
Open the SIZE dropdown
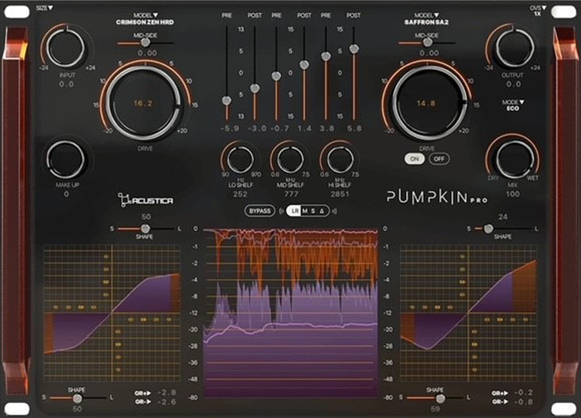click(45, 6)
